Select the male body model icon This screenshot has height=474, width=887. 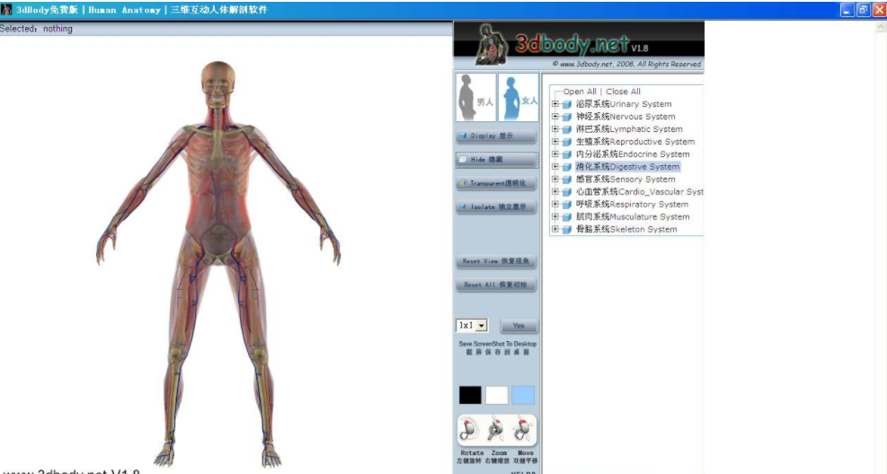[475, 97]
